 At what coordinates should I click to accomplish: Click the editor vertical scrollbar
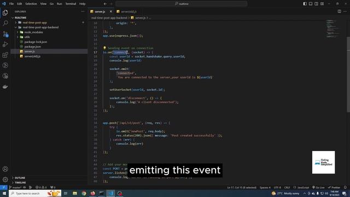point(348,74)
